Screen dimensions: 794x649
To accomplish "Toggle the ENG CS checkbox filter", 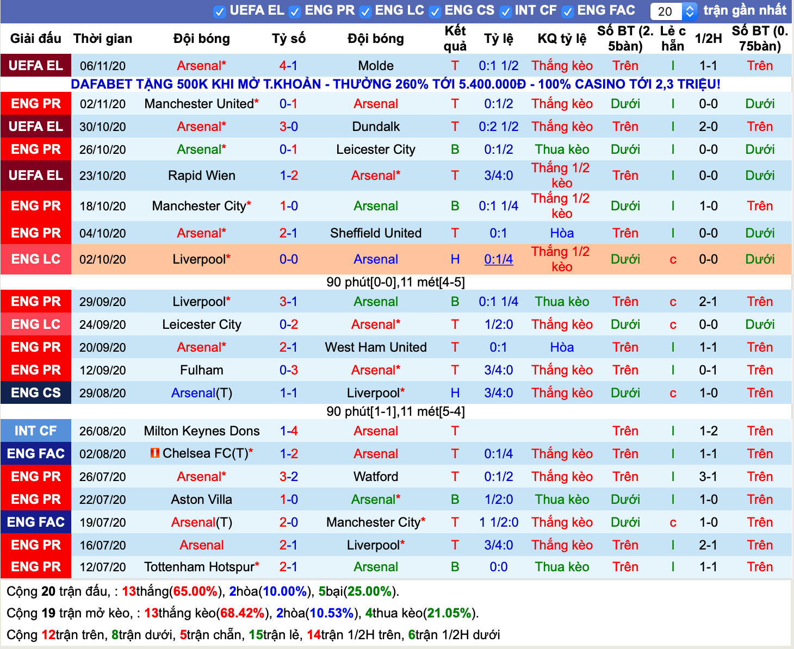I will tap(435, 11).
